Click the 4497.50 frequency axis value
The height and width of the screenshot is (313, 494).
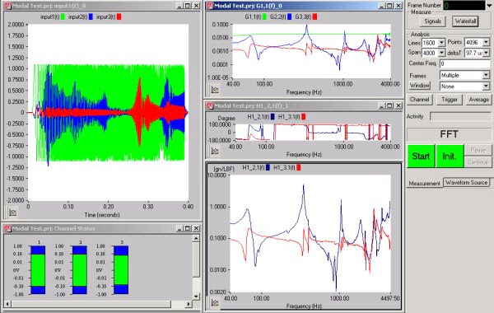click(x=390, y=298)
